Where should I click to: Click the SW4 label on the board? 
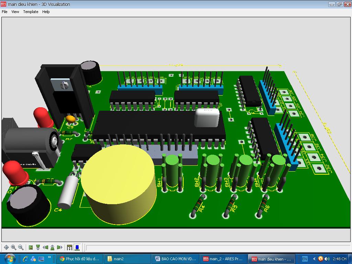coord(257,183)
